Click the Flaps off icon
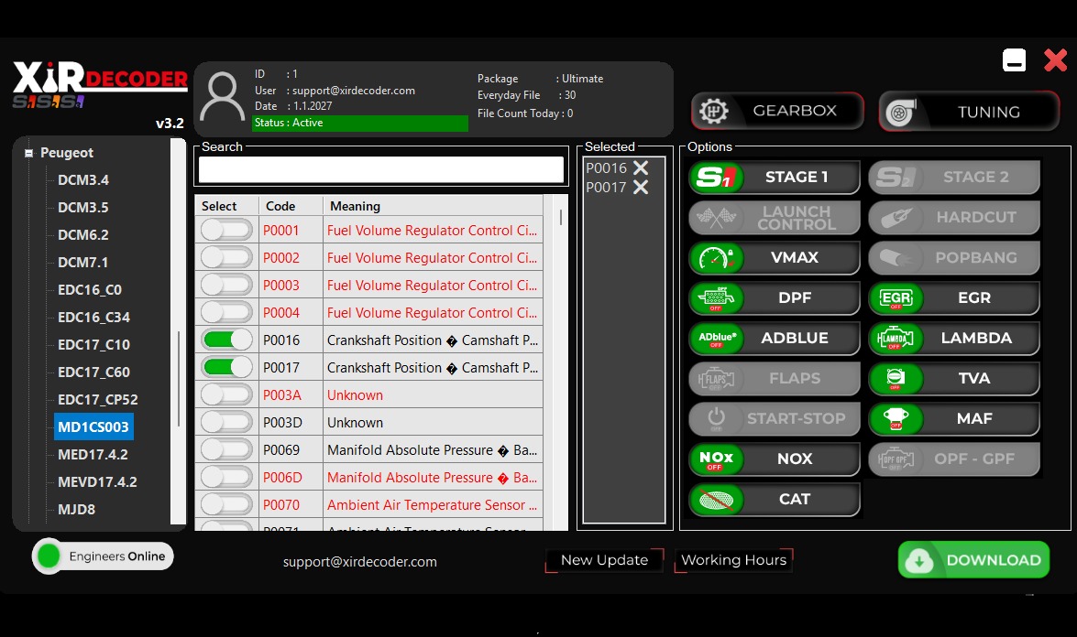The height and width of the screenshot is (637, 1077). [717, 379]
